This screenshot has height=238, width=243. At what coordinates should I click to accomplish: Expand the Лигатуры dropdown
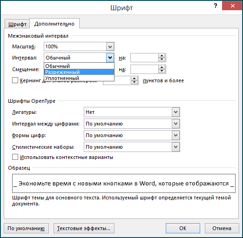[x=175, y=112]
